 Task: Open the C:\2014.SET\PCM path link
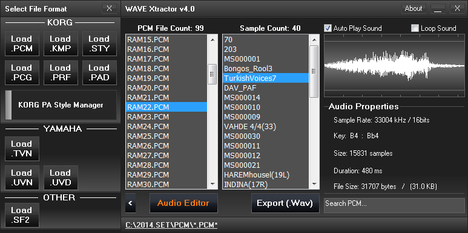coord(171,225)
